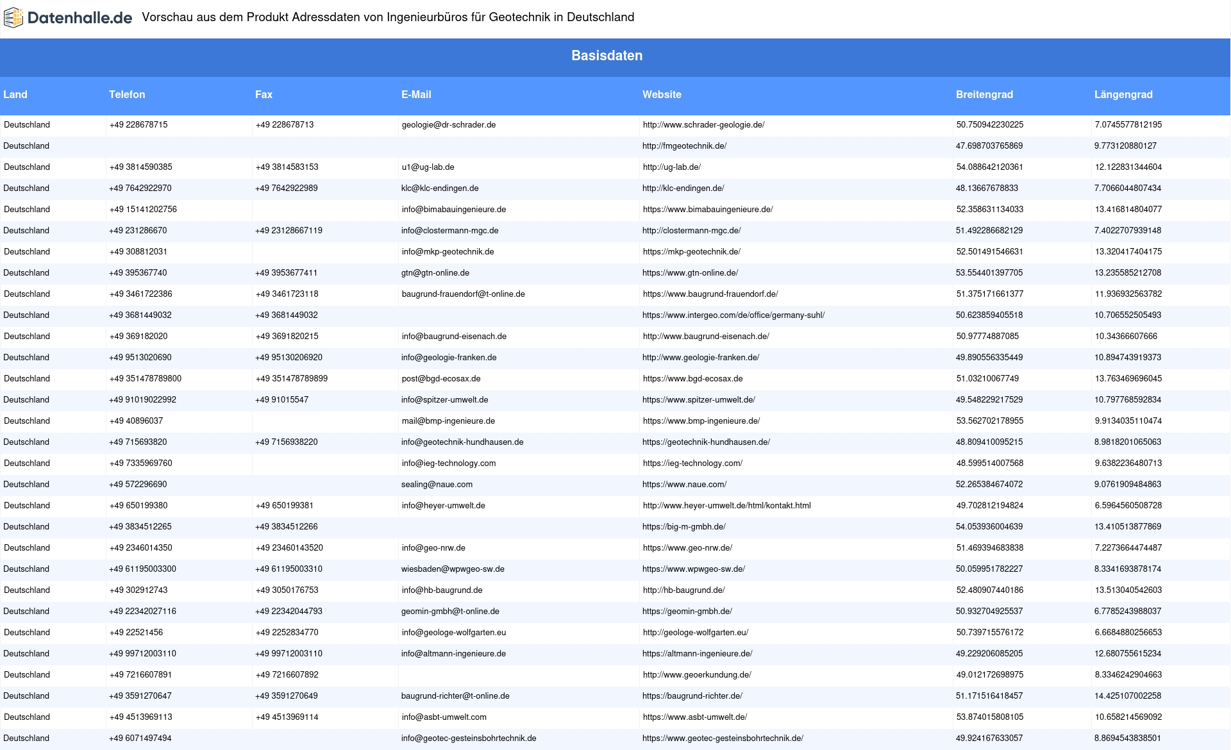This screenshot has width=1231, height=750.
Task: Open website https://altmann-ingenieure.de/
Action: click(x=698, y=654)
